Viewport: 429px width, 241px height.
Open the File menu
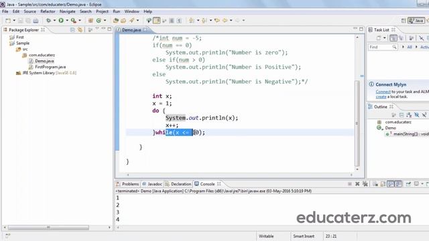coord(5,11)
